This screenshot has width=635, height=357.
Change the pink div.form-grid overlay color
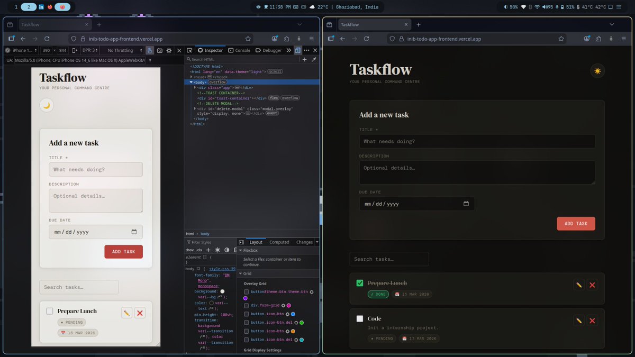(x=288, y=305)
